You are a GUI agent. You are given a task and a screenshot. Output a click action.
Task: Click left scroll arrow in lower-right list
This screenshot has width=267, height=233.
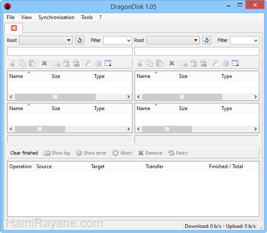(x=138, y=129)
